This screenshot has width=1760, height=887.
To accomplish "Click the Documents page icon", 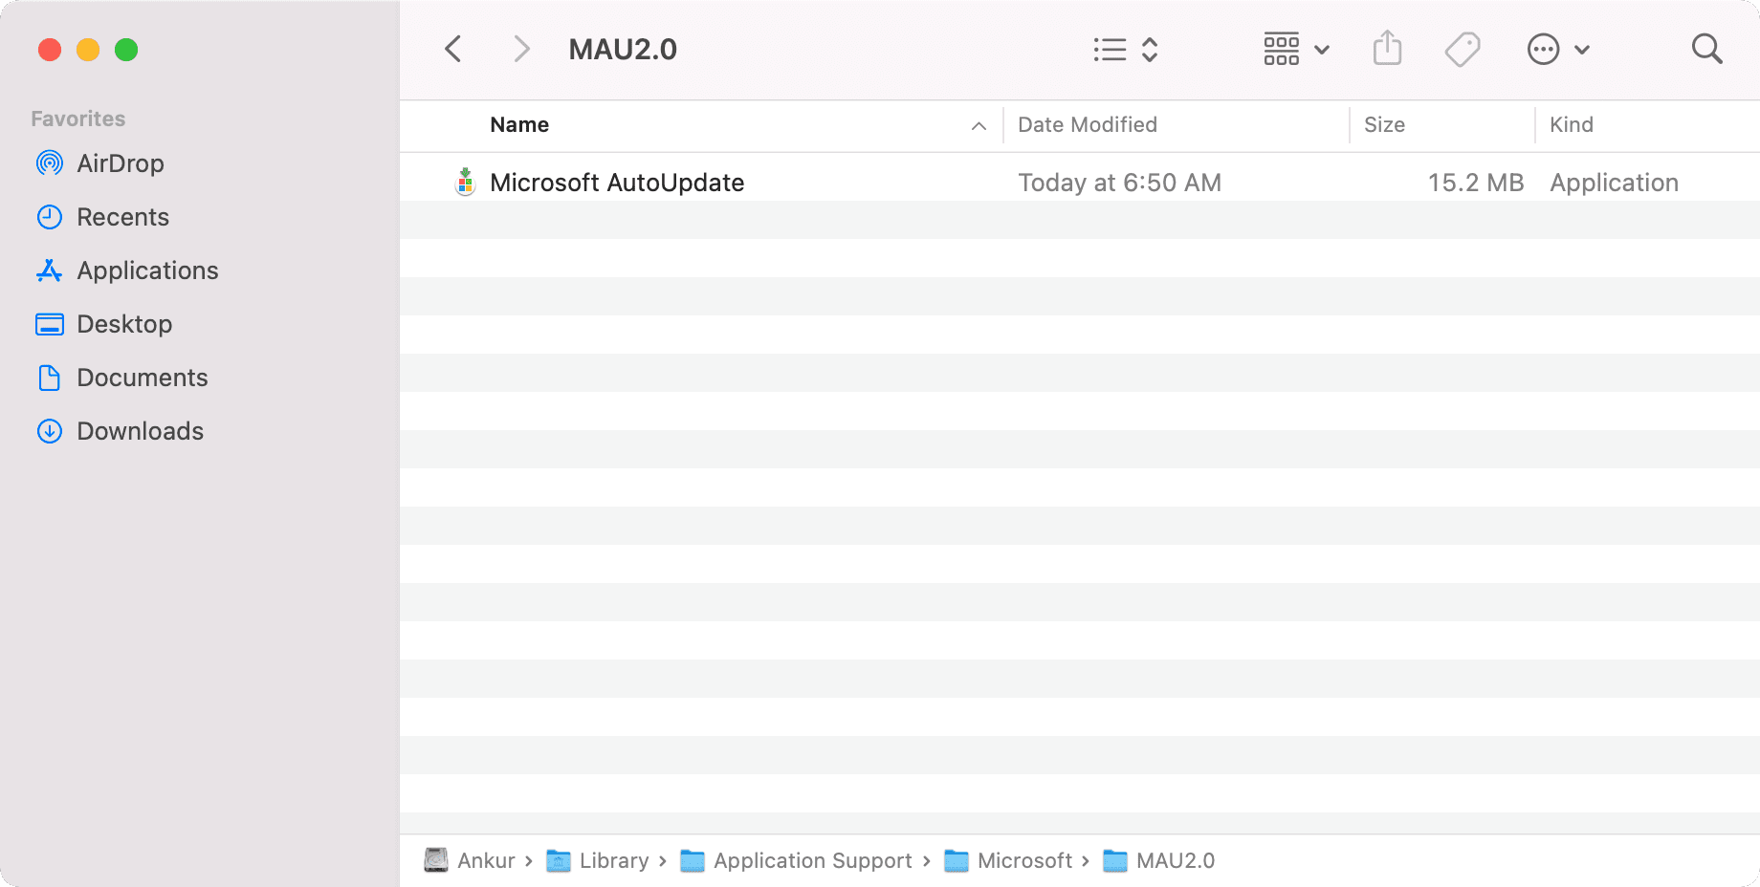I will coord(50,378).
